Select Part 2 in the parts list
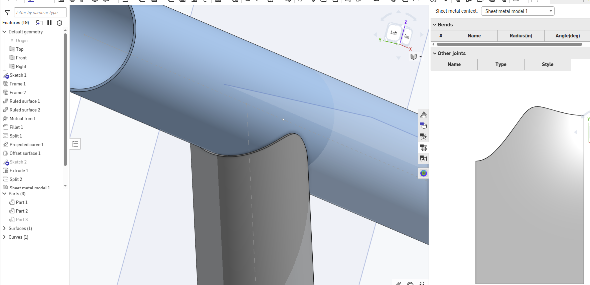The image size is (590, 285). pyautogui.click(x=22, y=211)
